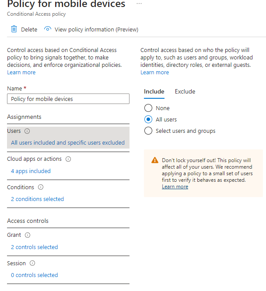Click the eye icon for policy information
Viewport: 266px width, 291px height.
click(48, 29)
